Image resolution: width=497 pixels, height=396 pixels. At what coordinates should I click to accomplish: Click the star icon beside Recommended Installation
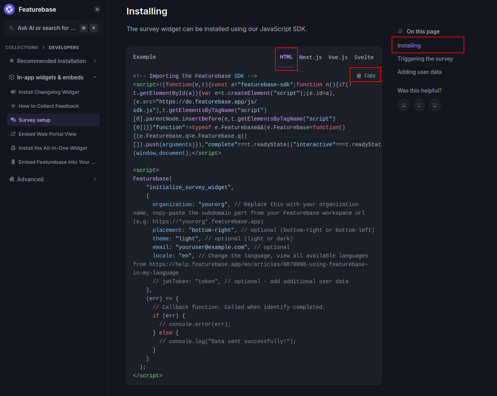pyautogui.click(x=12, y=61)
